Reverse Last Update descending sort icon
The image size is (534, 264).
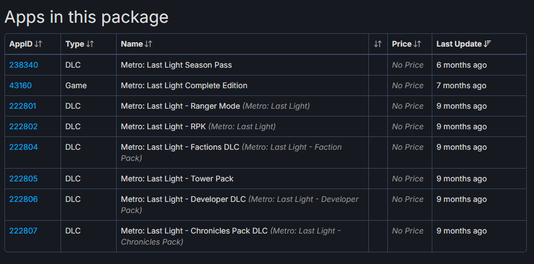point(487,44)
